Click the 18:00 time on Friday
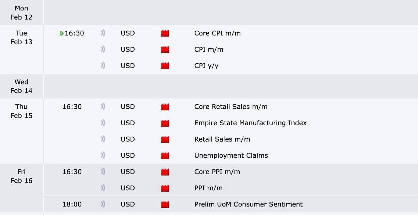 pyautogui.click(x=72, y=204)
